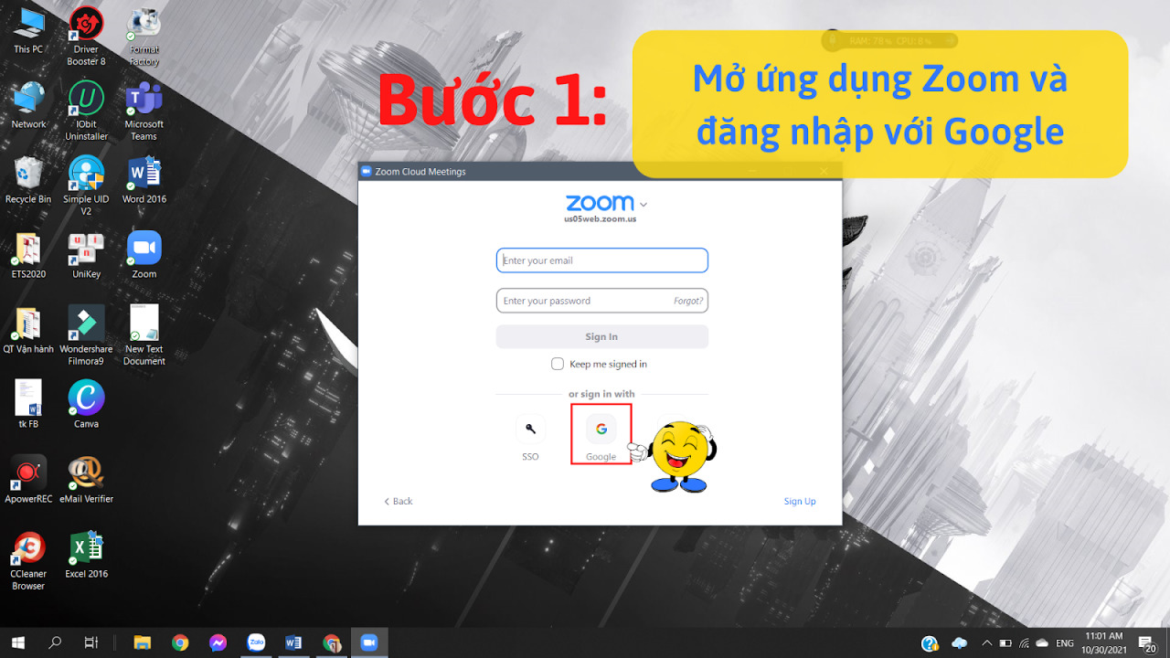
Task: Open the Start menu
Action: (17, 642)
